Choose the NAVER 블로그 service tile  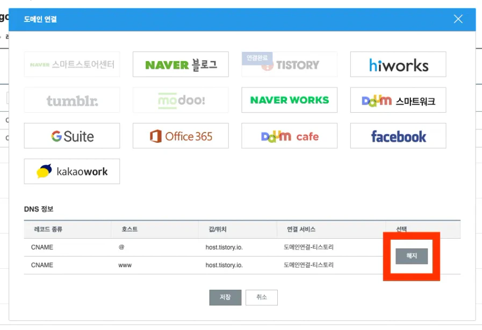pos(181,64)
